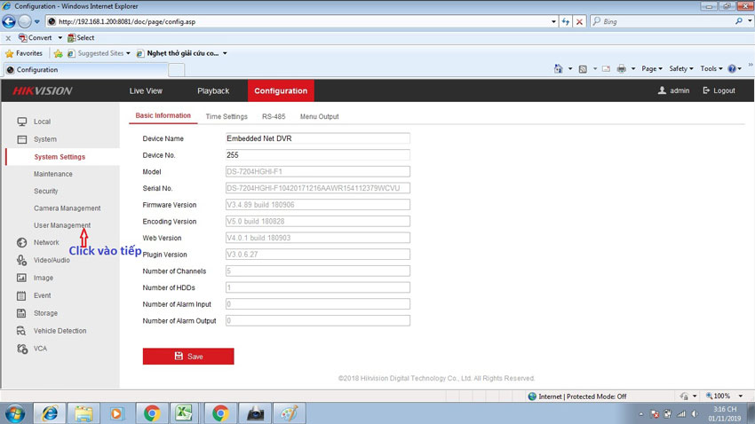
Task: Open the RS-485 tab
Action: click(x=274, y=116)
